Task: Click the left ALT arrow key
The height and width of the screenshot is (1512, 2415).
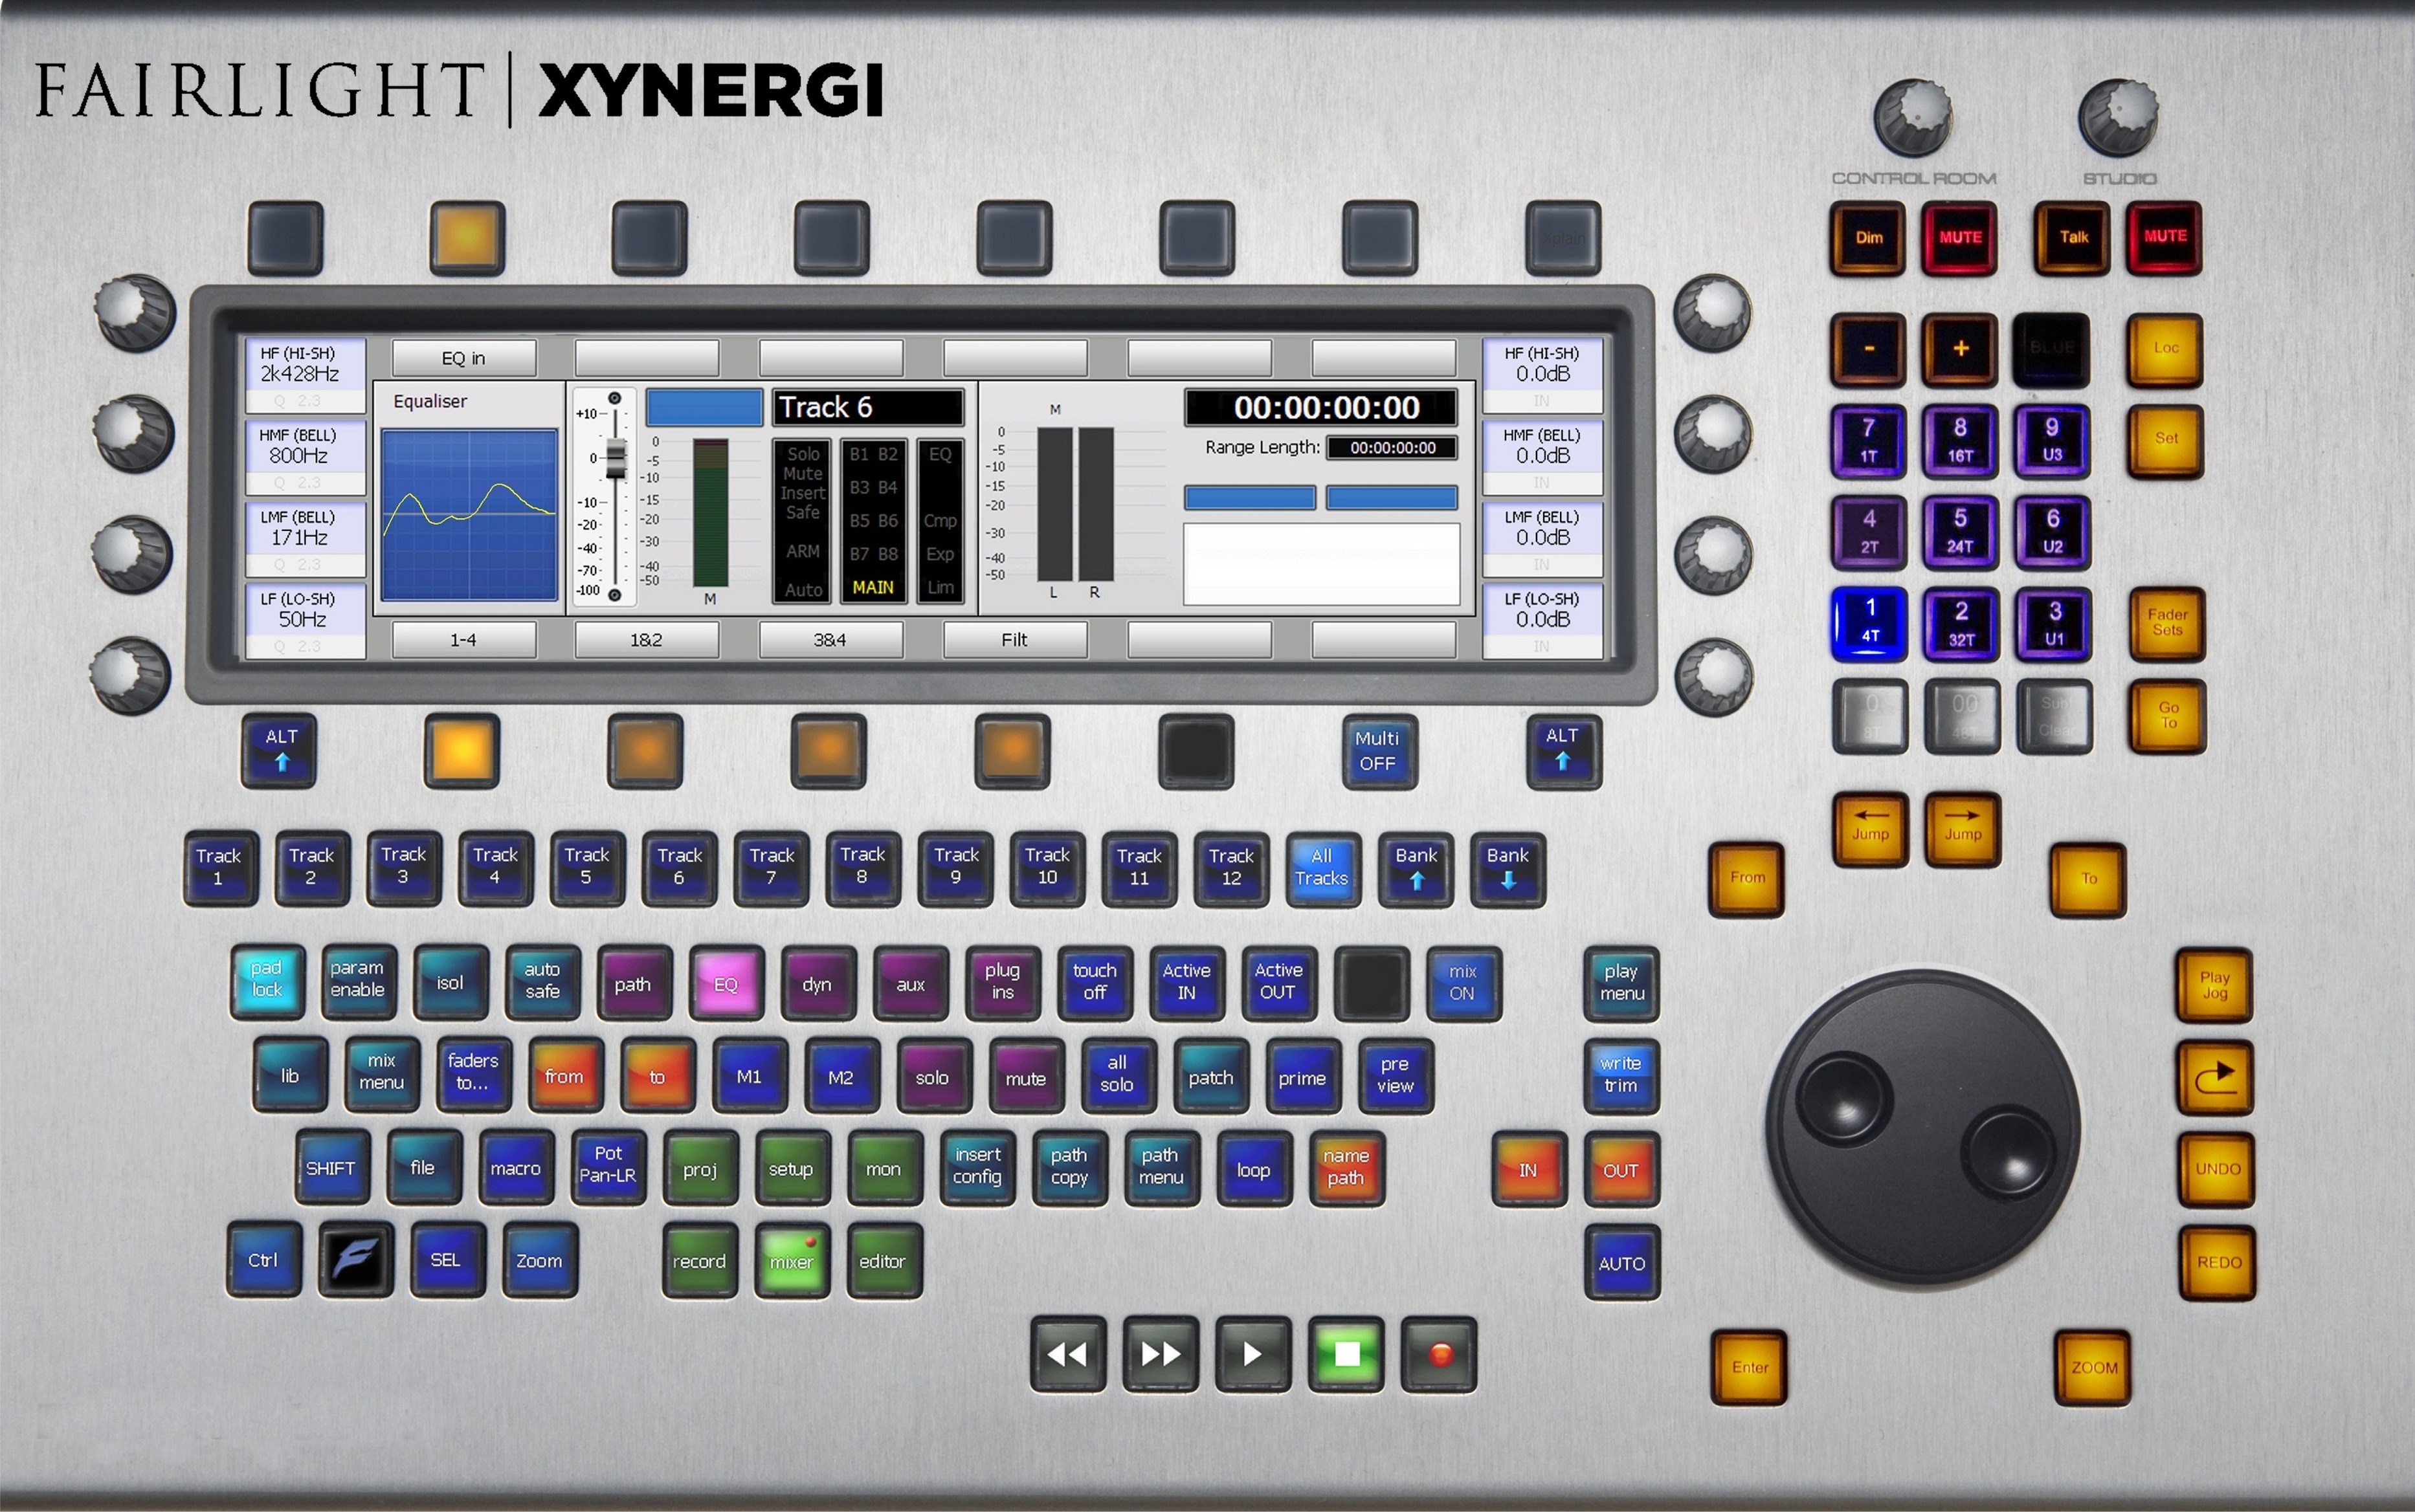Action: pos(280,751)
